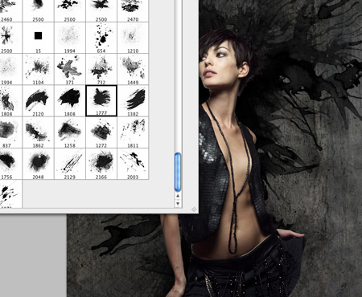Select the faint spray brush 1210
This screenshot has height=297, width=362.
point(133,38)
